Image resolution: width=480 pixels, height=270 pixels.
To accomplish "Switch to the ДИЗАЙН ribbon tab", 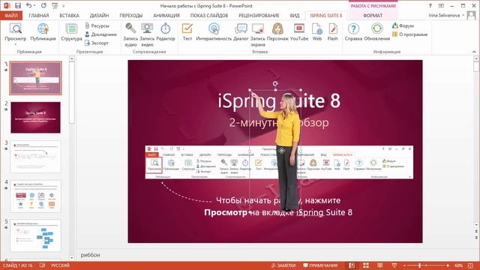I will click(x=99, y=15).
